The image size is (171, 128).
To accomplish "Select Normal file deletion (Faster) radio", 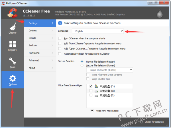I will coord(82,62).
